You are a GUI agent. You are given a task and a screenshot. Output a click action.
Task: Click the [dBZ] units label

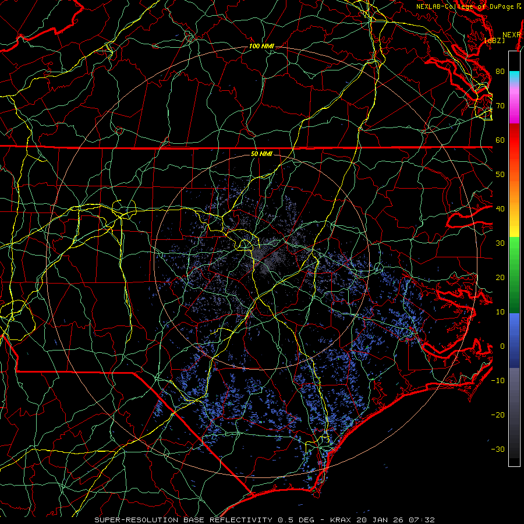495,41
